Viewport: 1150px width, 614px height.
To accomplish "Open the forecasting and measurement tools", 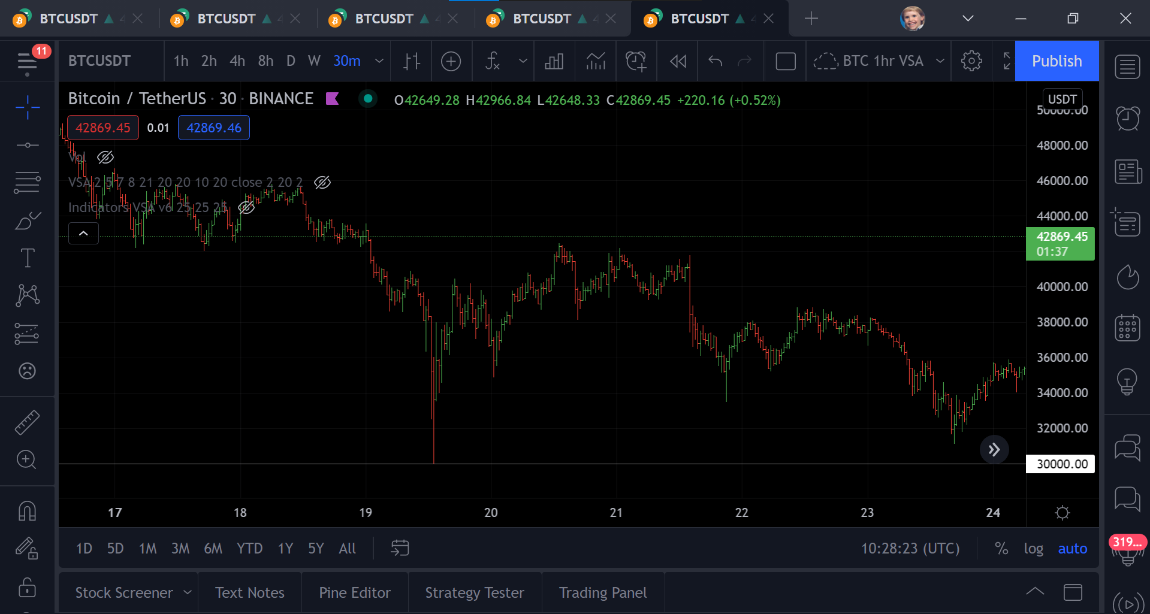I will 28,334.
